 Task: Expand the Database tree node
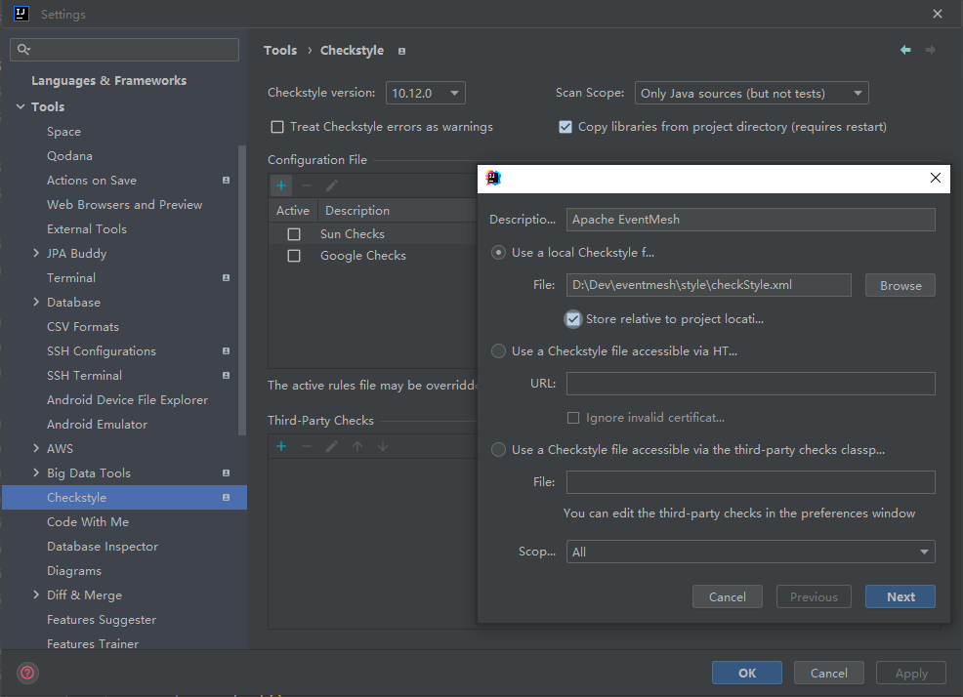pos(36,303)
